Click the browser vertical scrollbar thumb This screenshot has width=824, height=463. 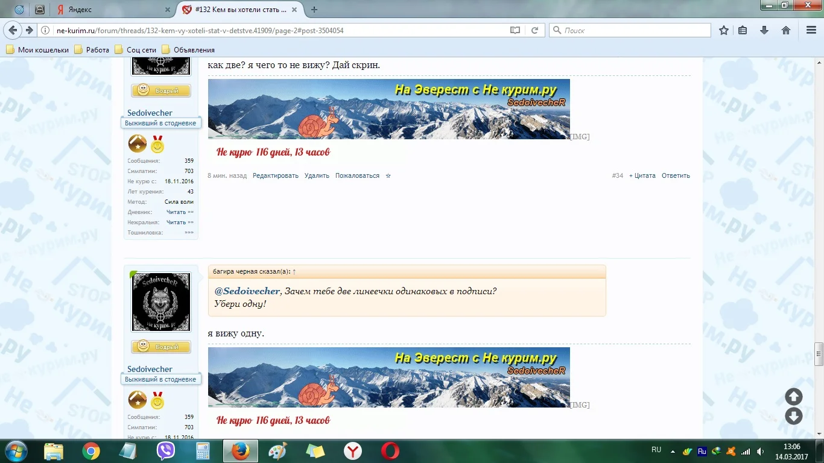coord(819,354)
